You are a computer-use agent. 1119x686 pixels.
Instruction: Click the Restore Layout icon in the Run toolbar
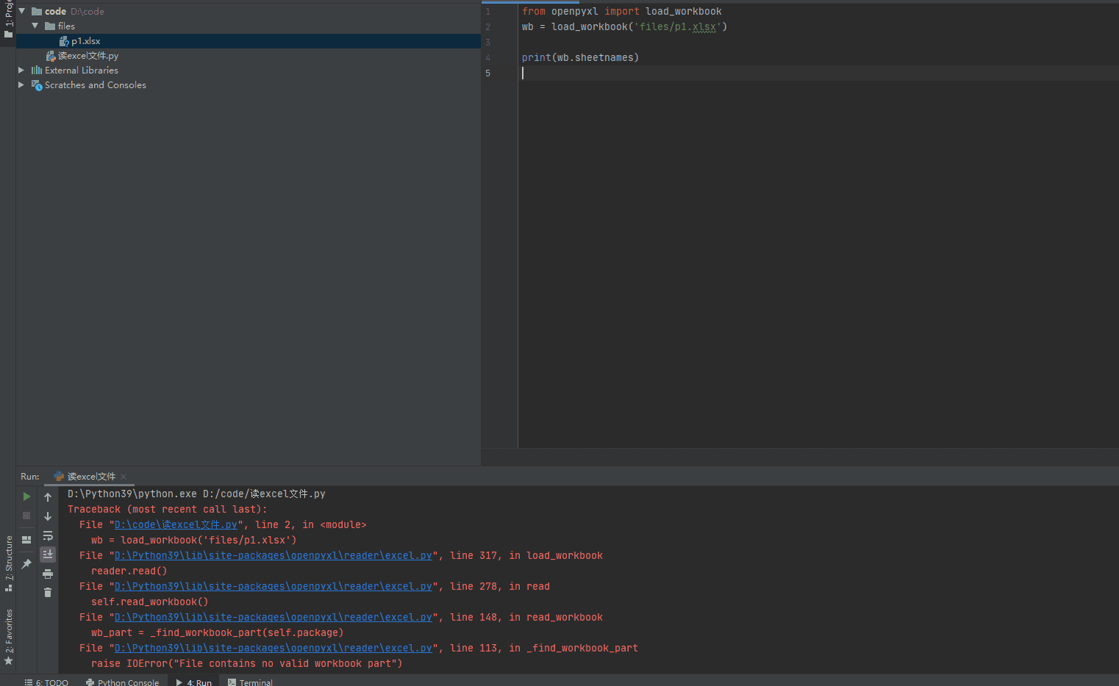pos(26,540)
